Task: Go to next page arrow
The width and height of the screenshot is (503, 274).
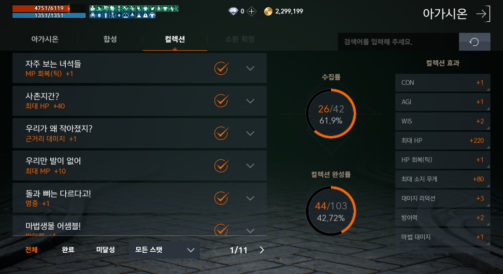Action: point(262,250)
